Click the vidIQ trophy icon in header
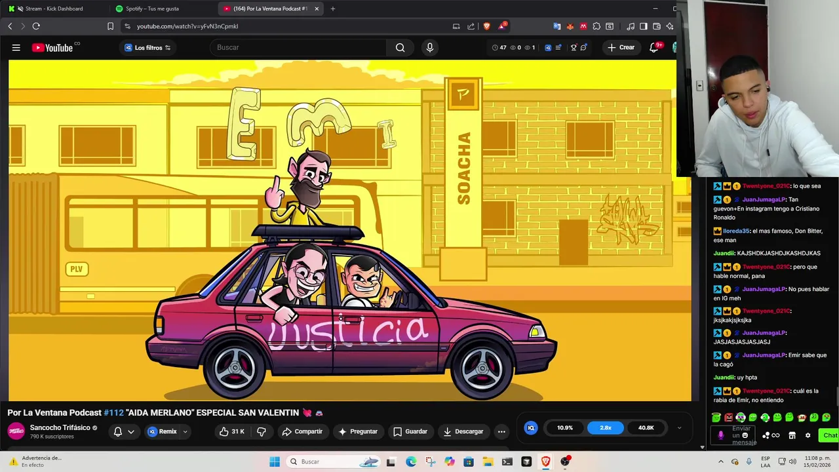The width and height of the screenshot is (839, 472). pyautogui.click(x=574, y=47)
